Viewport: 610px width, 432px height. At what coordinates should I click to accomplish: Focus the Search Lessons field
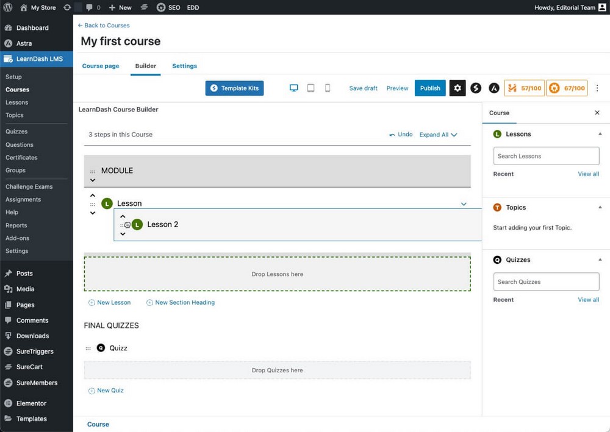[x=546, y=156]
